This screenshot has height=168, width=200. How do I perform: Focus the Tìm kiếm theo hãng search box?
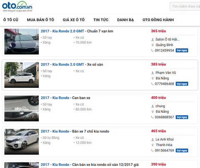[185, 6]
